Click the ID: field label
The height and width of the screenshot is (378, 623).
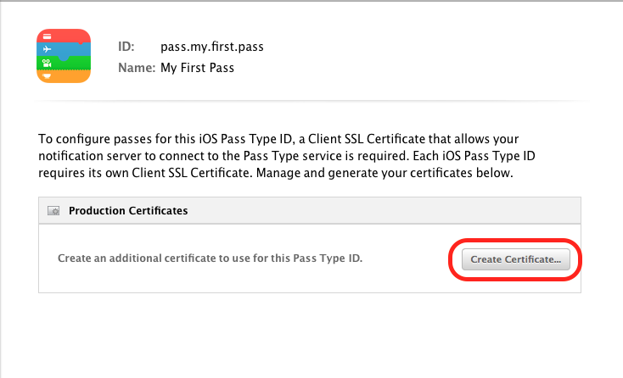[x=126, y=47]
